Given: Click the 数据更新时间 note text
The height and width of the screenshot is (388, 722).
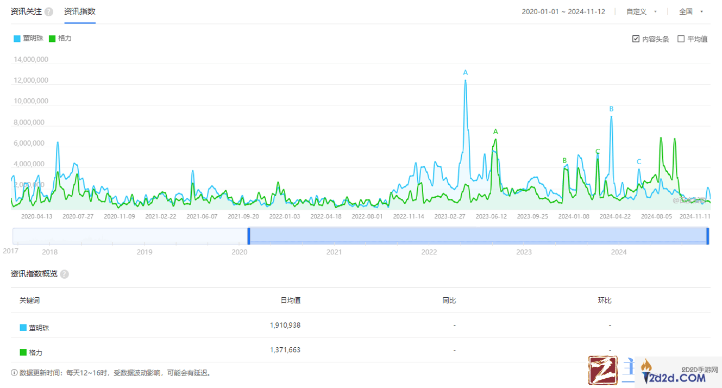Looking at the screenshot, I should pyautogui.click(x=115, y=373).
